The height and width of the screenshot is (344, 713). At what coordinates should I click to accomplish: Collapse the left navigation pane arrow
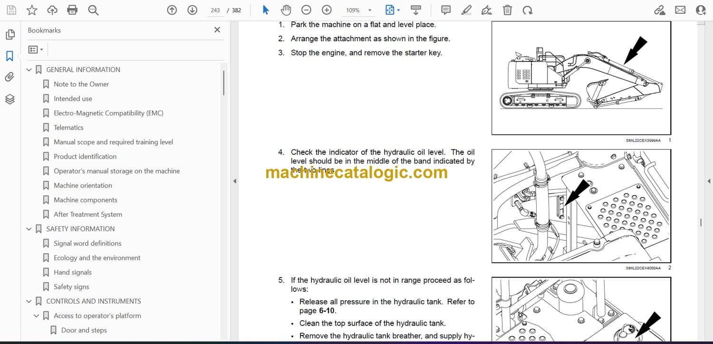(234, 181)
